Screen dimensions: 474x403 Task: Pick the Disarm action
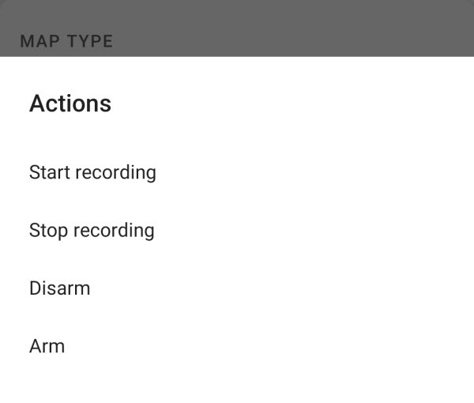point(59,288)
